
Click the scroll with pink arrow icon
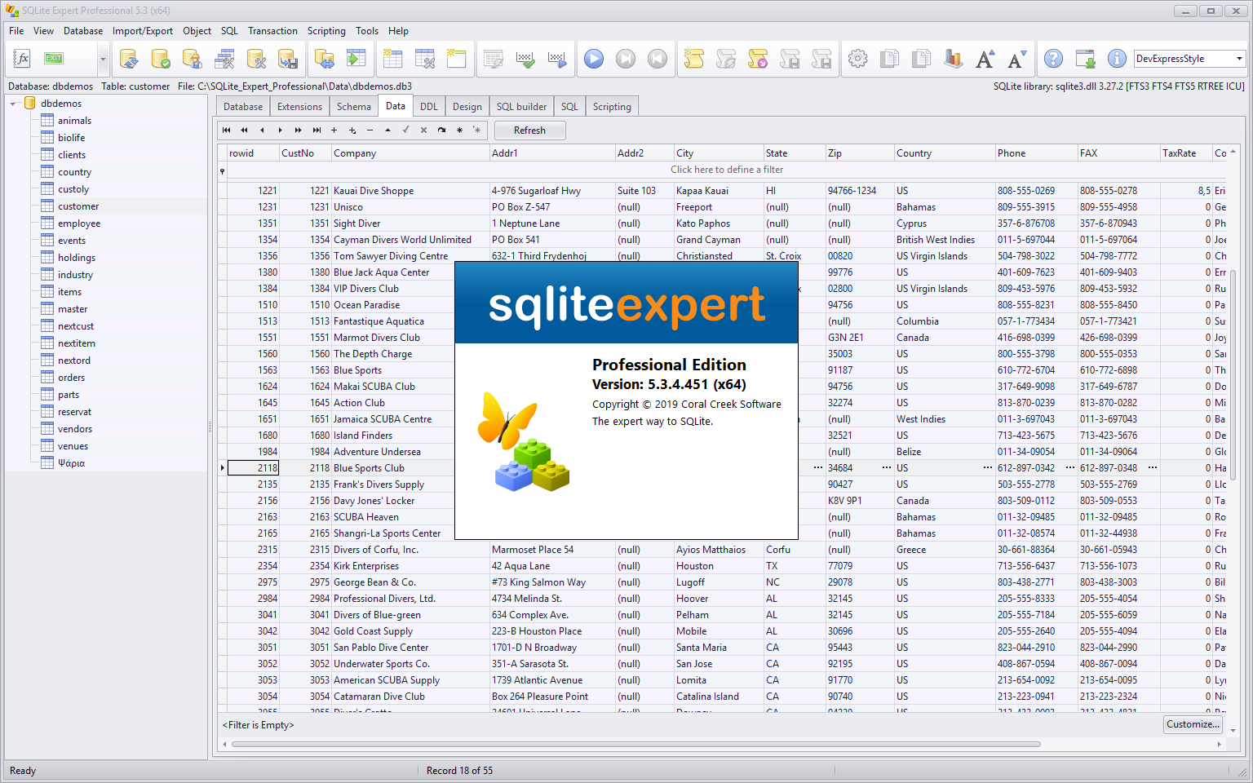(758, 59)
